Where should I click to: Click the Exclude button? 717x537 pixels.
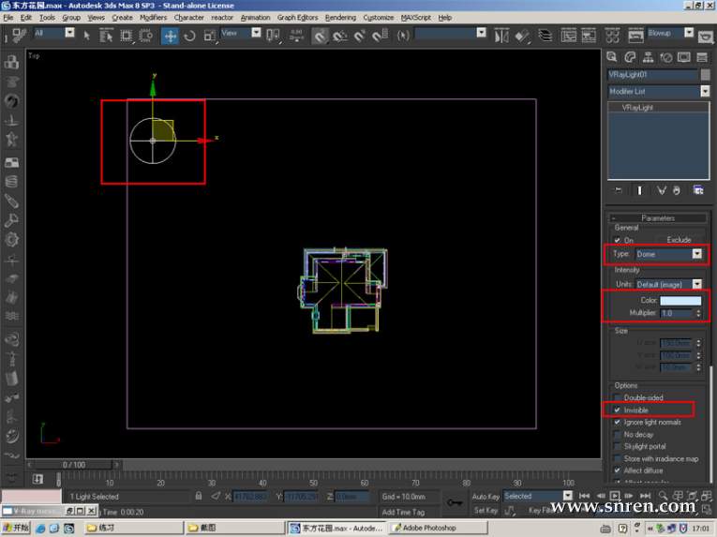pos(679,240)
